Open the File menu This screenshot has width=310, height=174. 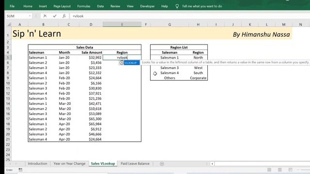click(x=12, y=6)
